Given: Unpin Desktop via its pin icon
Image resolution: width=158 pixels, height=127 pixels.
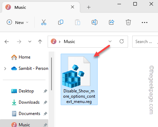Looking at the screenshot, I should click(45, 91).
